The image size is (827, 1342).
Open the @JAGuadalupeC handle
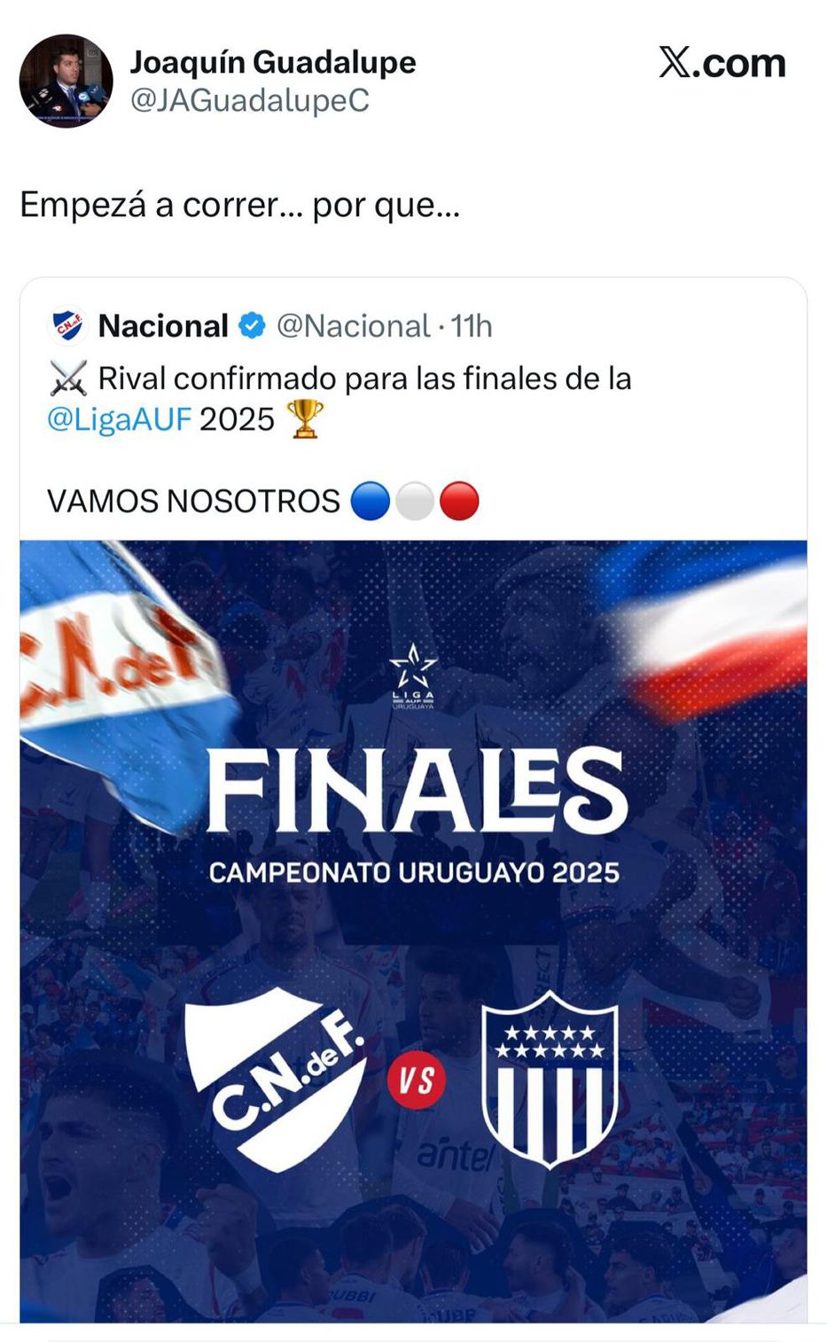coord(249,101)
